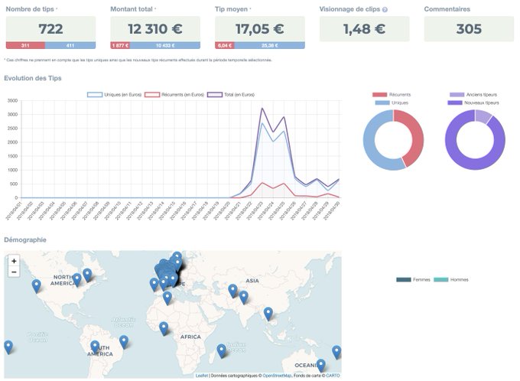520x381 pixels.
Task: Toggle the Nouveaux tipeurs legend entry
Action: 473,103
